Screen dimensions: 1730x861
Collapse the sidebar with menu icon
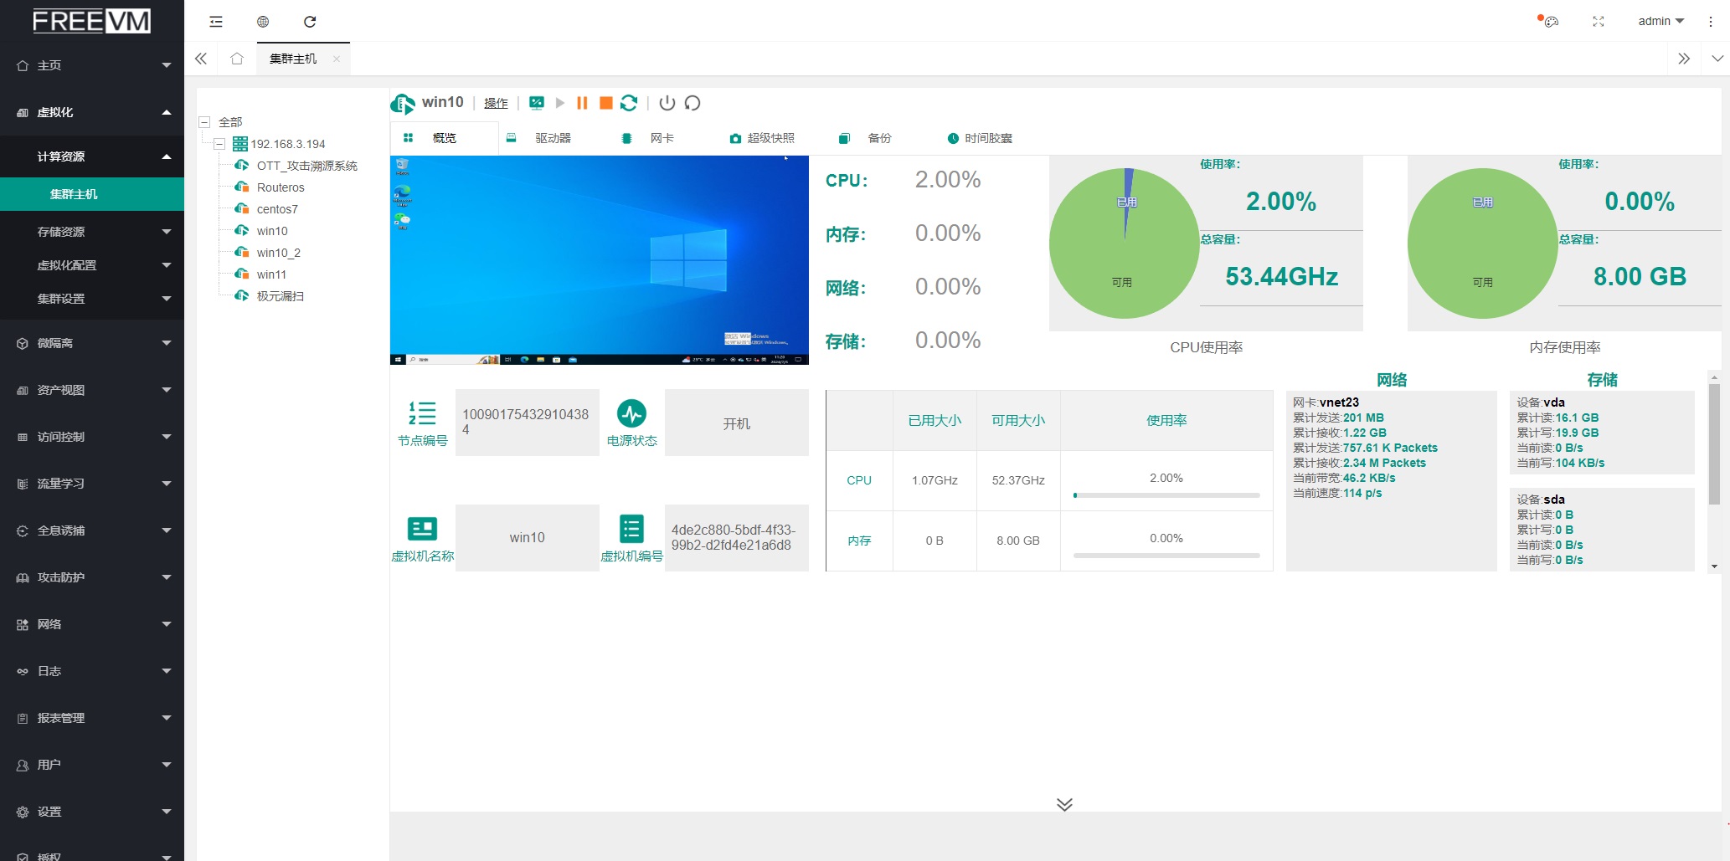[216, 22]
